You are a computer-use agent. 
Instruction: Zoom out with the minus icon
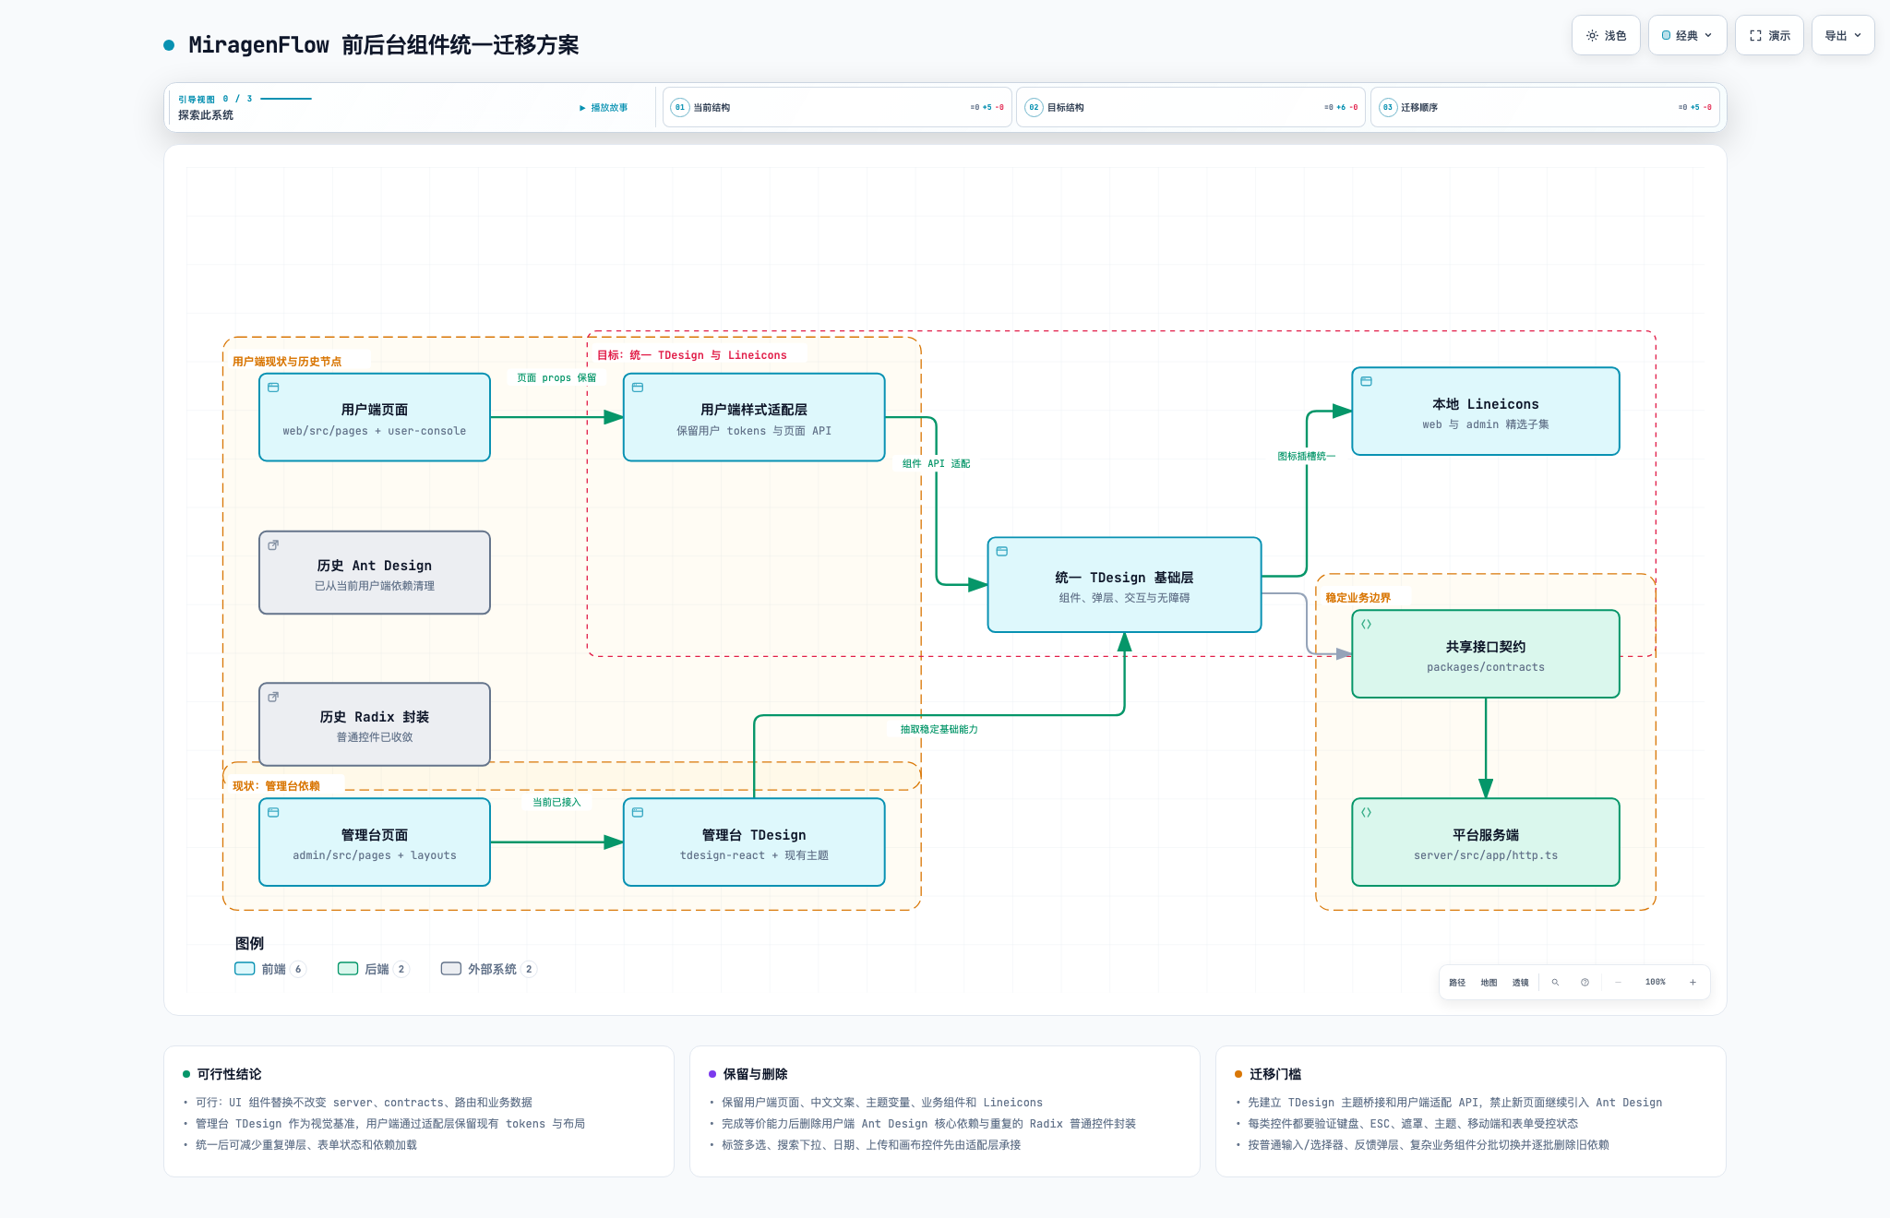(1618, 982)
